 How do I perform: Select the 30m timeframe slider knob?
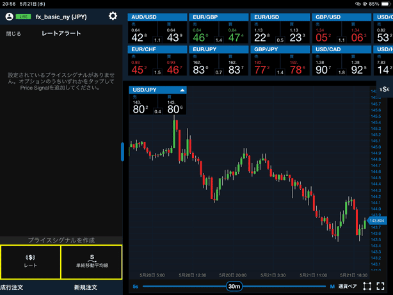(x=234, y=286)
